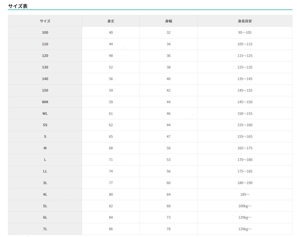The width and height of the screenshot is (297, 237).
Task: Click the サイズ表 heading
Action: pos(18,6)
